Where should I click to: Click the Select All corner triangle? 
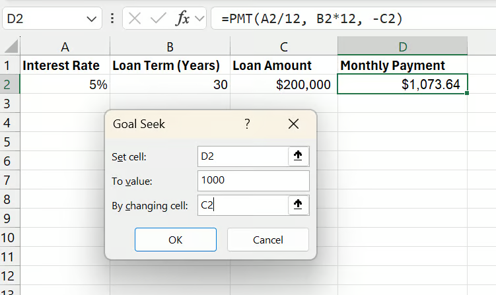tap(11, 47)
